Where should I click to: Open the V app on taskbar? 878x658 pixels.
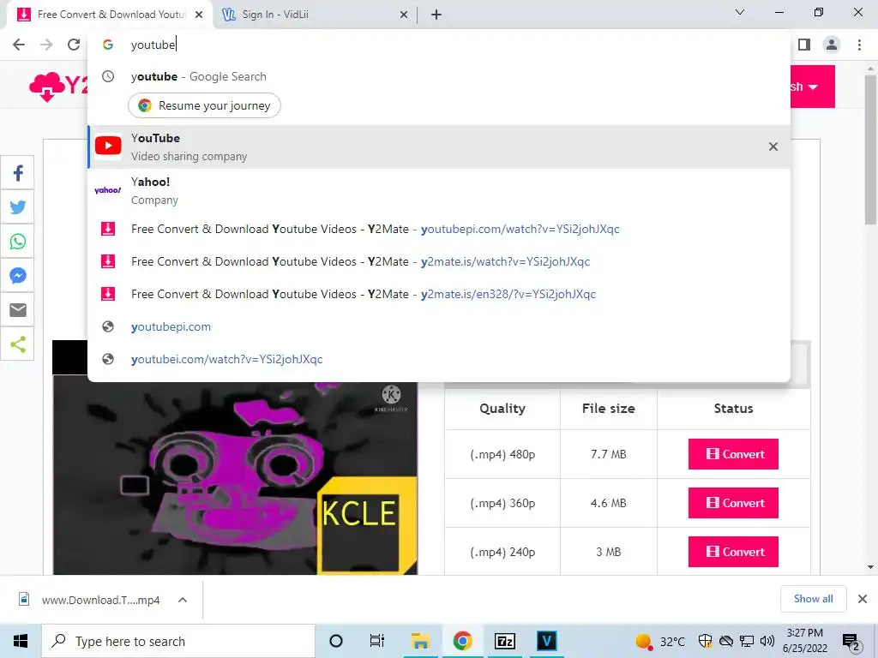tap(546, 641)
